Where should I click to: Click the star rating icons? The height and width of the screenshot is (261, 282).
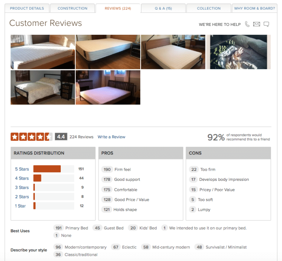point(32,137)
